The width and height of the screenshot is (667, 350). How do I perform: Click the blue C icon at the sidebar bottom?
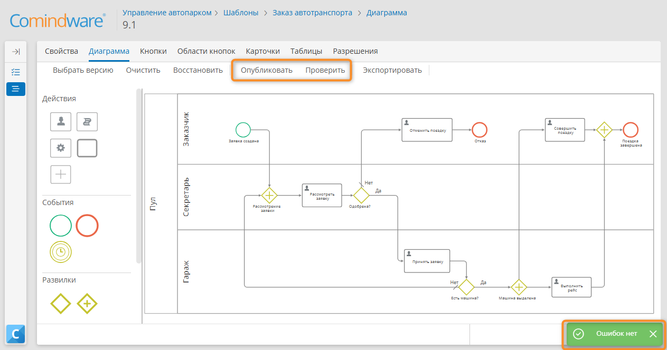tap(16, 334)
